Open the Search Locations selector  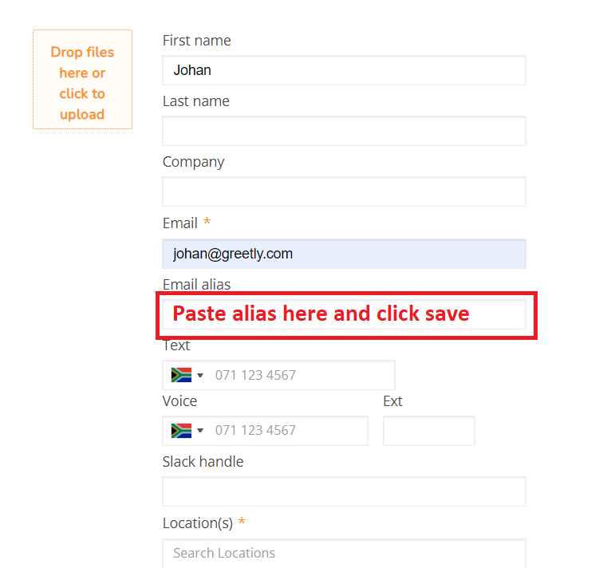344,553
